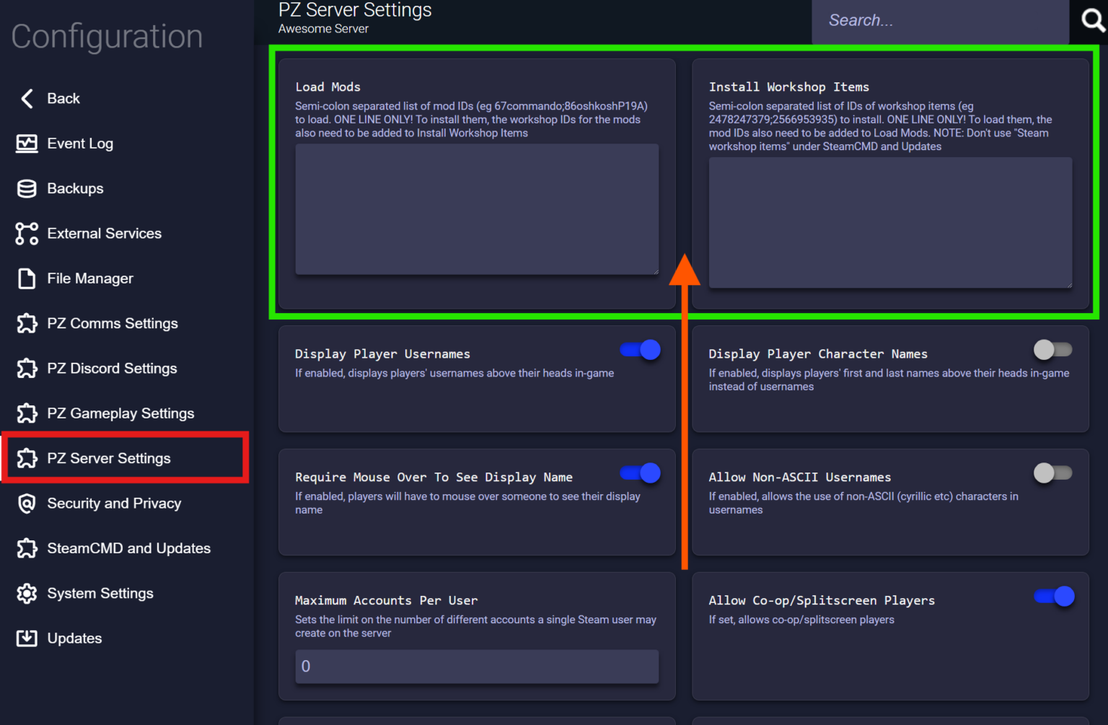1108x725 pixels.
Task: Click inside the Load Mods text area
Action: tap(476, 209)
